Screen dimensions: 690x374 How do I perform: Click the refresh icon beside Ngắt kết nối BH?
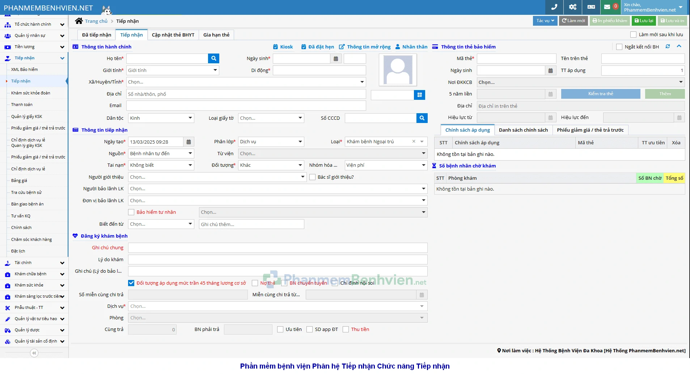click(x=668, y=46)
